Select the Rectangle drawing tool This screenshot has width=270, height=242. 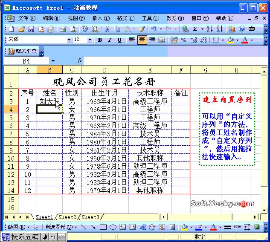pos(103,227)
